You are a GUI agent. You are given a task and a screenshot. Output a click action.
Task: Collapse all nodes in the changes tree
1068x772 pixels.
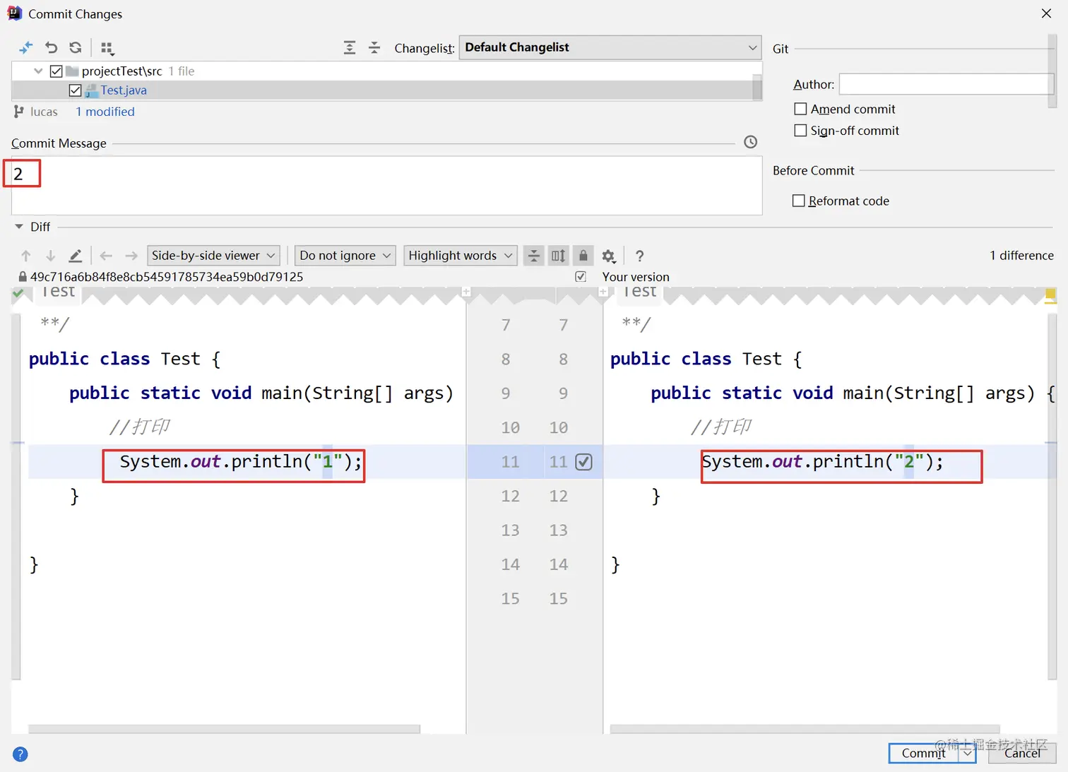[x=374, y=48]
